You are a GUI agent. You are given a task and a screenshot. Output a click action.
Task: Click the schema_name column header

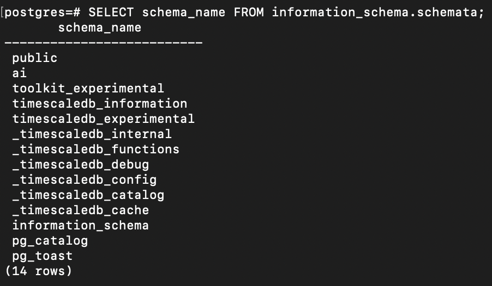click(100, 28)
